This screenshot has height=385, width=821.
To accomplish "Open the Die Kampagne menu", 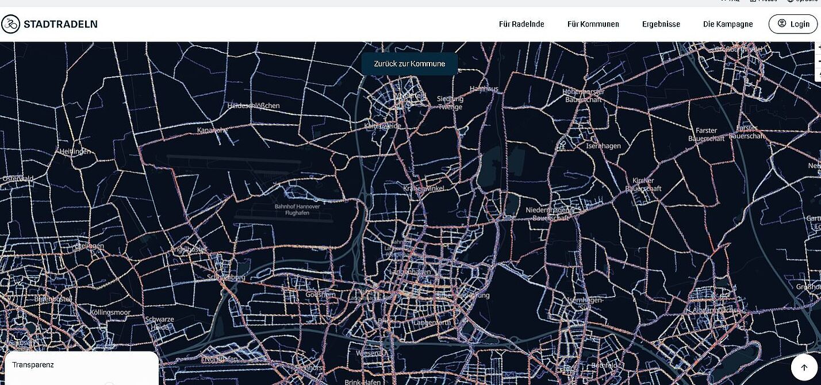I will pyautogui.click(x=727, y=24).
